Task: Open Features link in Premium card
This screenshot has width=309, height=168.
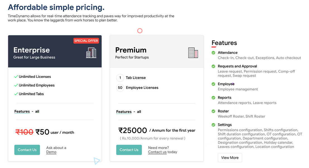Action: [124, 112]
